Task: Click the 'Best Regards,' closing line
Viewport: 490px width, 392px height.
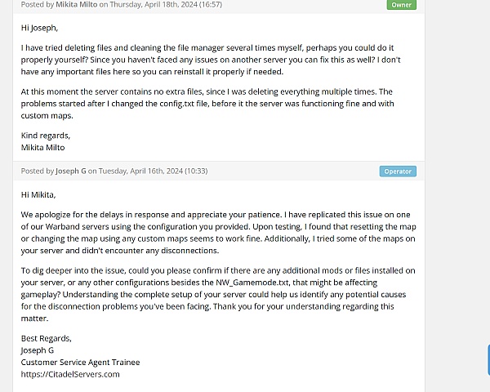Action: click(x=47, y=339)
